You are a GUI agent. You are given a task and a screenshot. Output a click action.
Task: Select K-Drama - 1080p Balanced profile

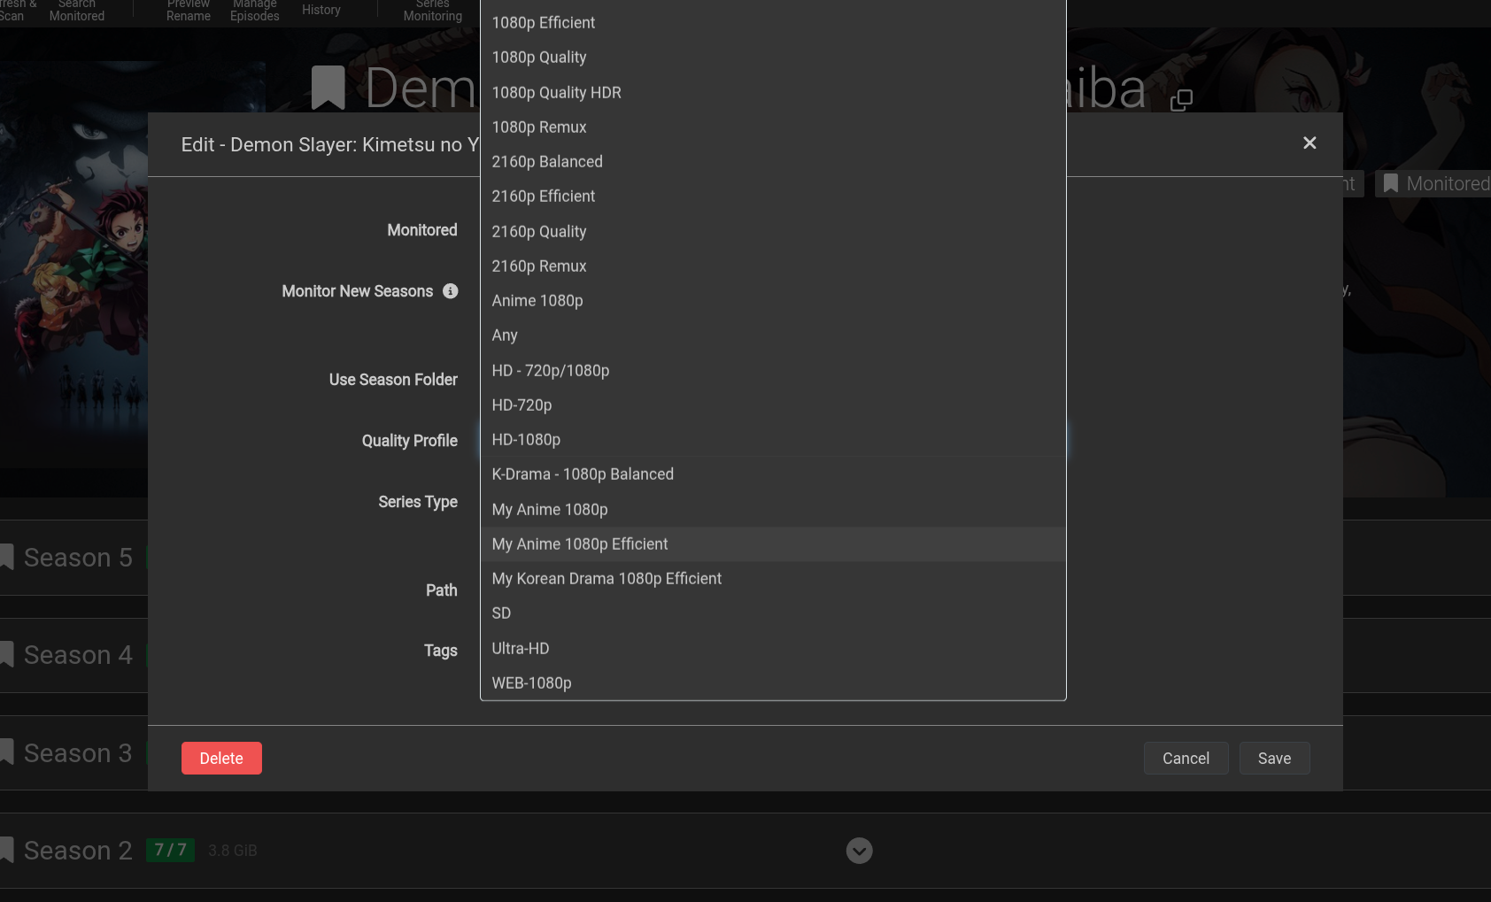(x=583, y=474)
